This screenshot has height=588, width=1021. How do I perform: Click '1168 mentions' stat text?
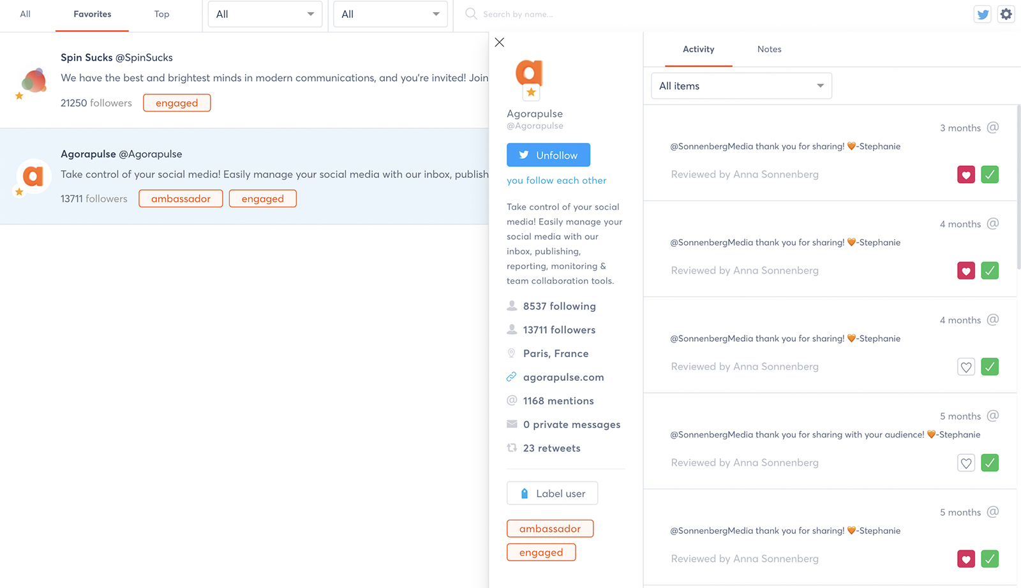pyautogui.click(x=558, y=401)
